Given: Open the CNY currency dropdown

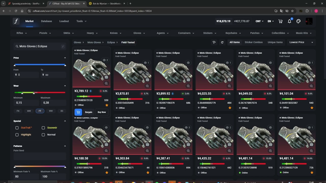Looking at the screenshot, I should coord(260,21).
